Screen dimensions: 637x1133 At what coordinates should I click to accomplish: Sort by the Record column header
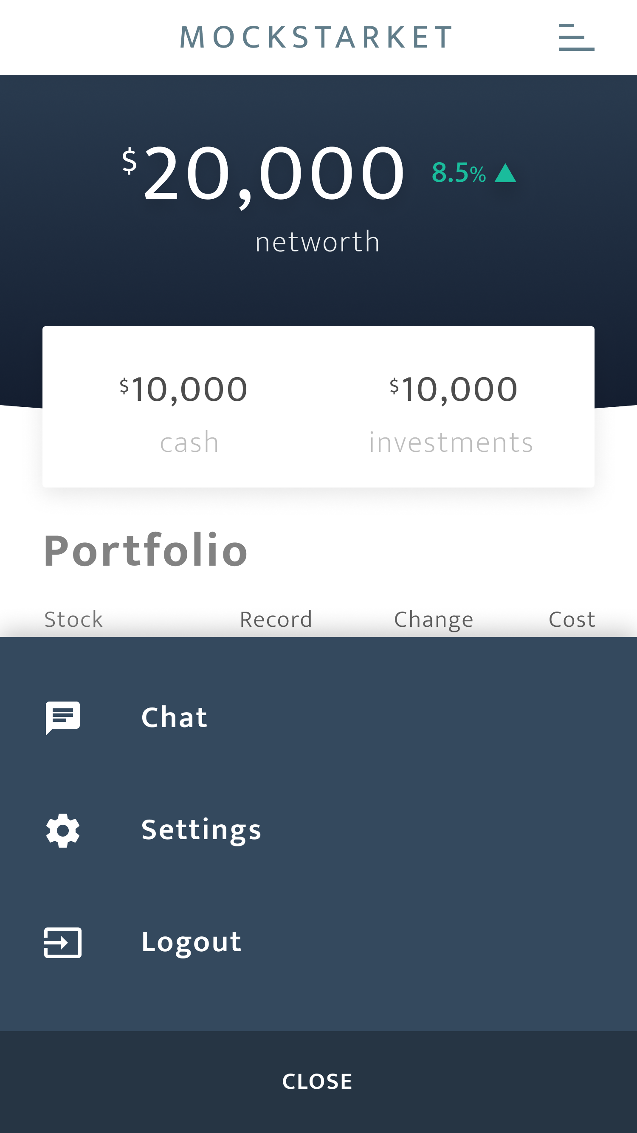pos(276,619)
